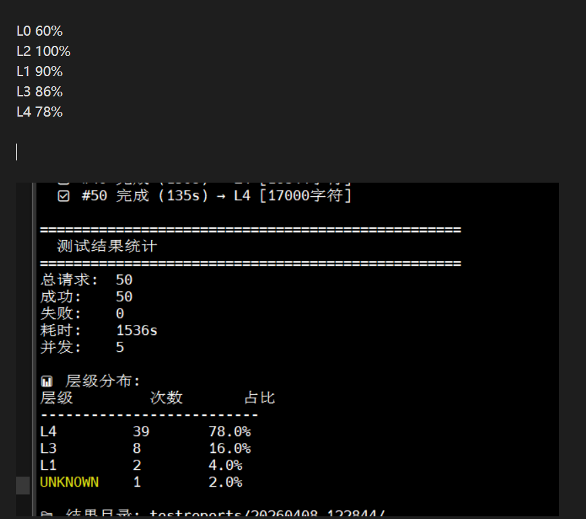Click the '层级' column header

(57, 398)
